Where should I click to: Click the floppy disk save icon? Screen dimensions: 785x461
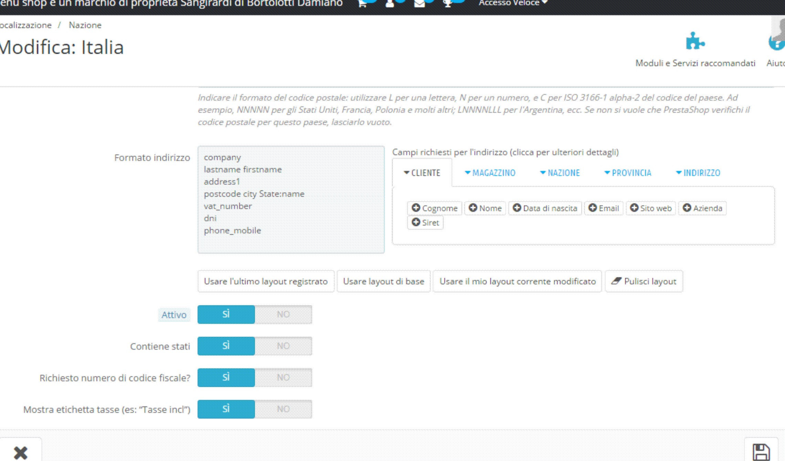pos(761,452)
